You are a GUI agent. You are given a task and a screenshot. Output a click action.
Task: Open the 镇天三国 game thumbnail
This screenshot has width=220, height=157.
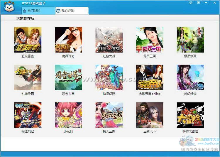(x=109, y=115)
